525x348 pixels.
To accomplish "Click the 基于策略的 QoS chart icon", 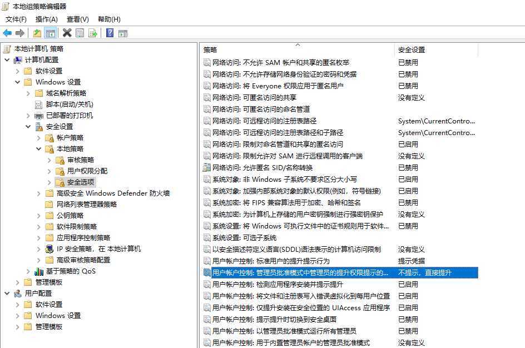I will pos(39,271).
